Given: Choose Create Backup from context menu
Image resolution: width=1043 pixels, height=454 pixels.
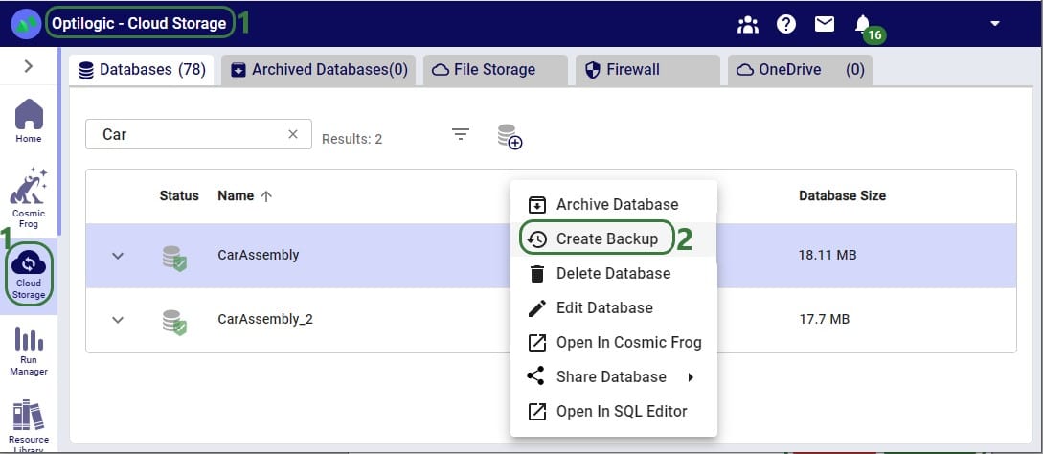Looking at the screenshot, I should (613, 239).
